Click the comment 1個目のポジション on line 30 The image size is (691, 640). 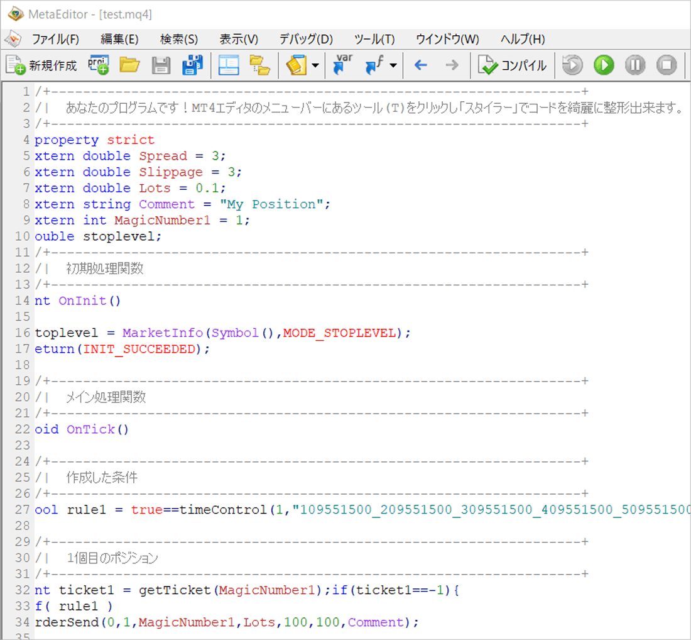[112, 558]
